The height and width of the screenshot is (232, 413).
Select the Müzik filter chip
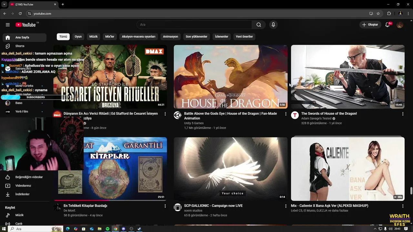[x=94, y=37]
